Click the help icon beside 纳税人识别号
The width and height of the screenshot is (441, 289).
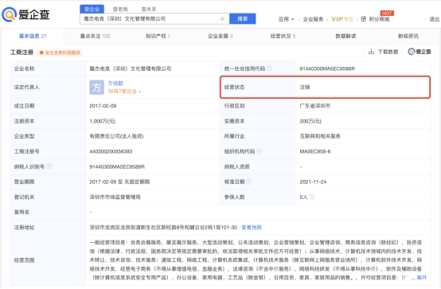coord(49,166)
